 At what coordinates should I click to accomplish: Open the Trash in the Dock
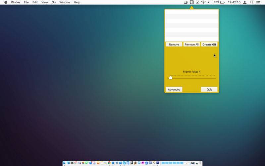coord(200,163)
